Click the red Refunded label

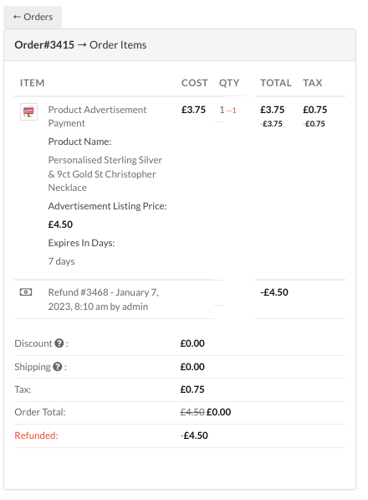36,436
